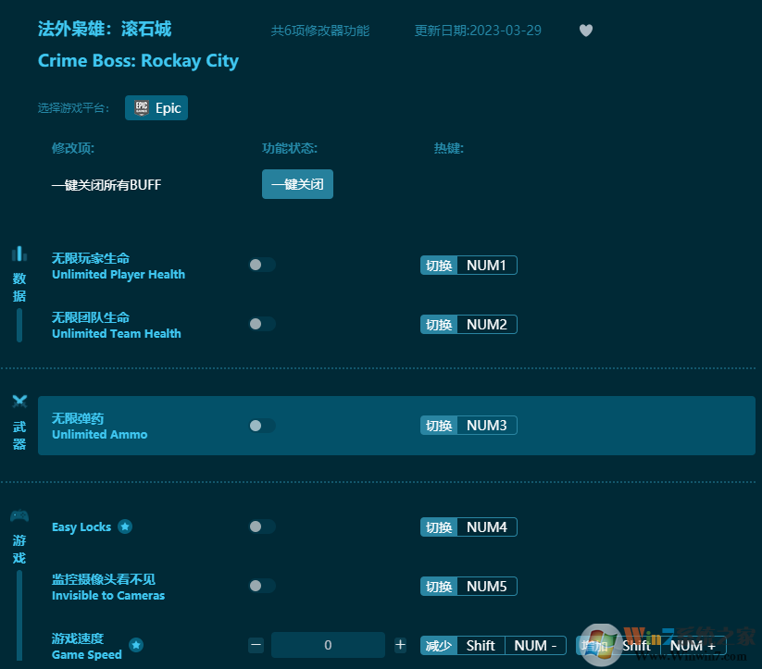Click the 切换 NUM1 hotkey button
Viewport: 762px width, 669px height.
(468, 265)
